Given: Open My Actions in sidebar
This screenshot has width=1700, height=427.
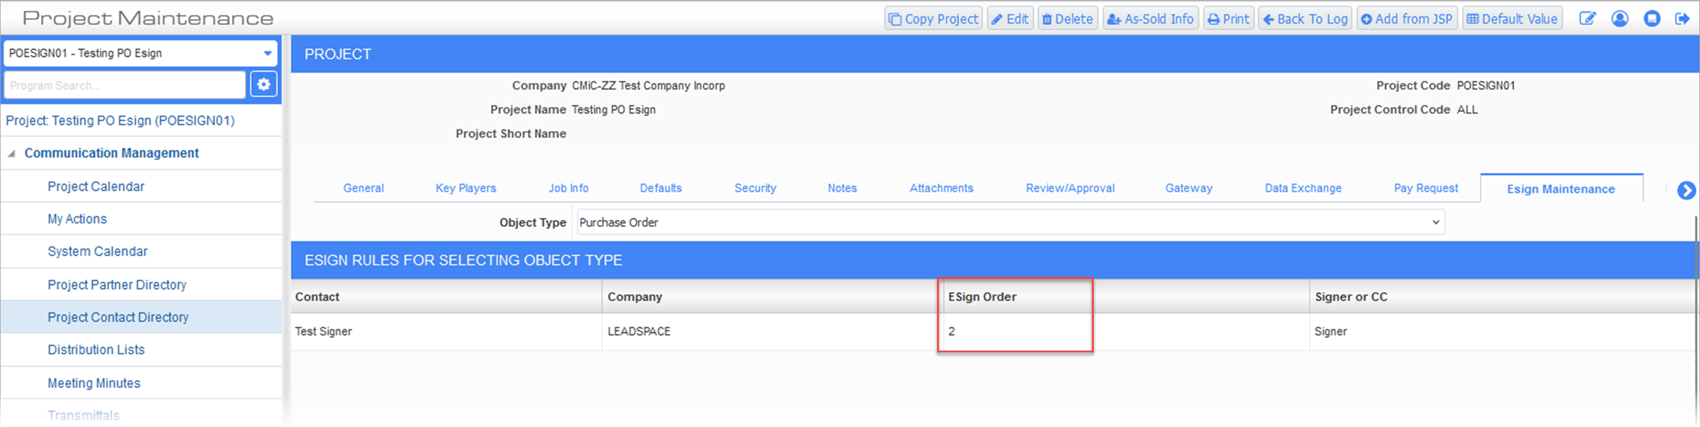Looking at the screenshot, I should point(77,219).
